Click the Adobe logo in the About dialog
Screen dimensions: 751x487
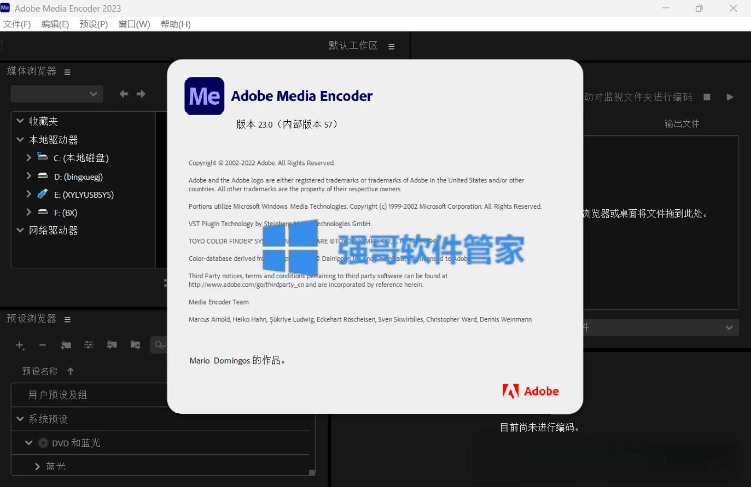click(x=531, y=391)
